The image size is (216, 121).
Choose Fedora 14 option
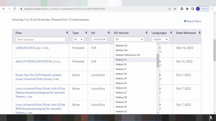[x=135, y=60]
